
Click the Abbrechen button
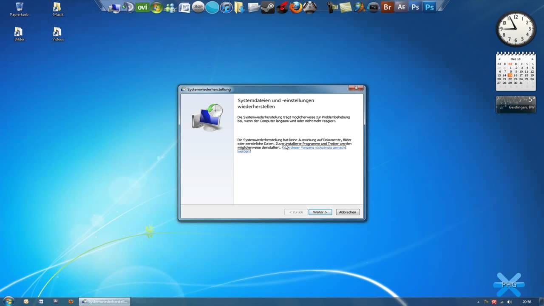[348, 212]
